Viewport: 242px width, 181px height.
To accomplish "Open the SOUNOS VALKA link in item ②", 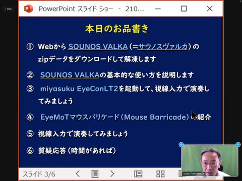I will click(70, 75).
